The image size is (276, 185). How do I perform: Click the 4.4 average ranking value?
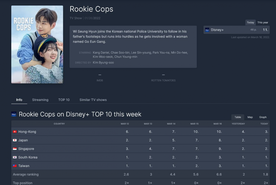click(173, 174)
